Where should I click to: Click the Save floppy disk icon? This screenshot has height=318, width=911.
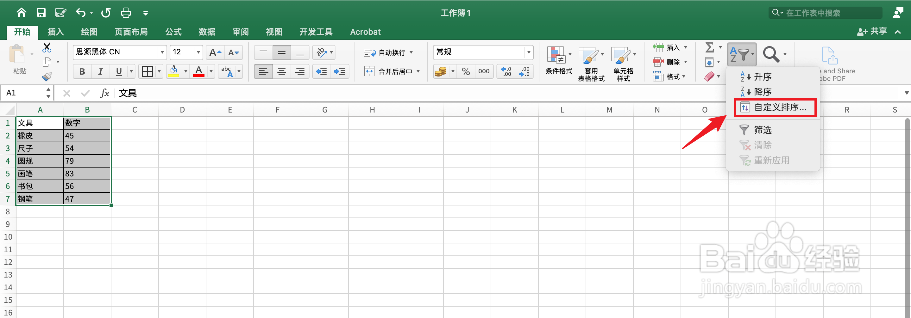click(41, 13)
